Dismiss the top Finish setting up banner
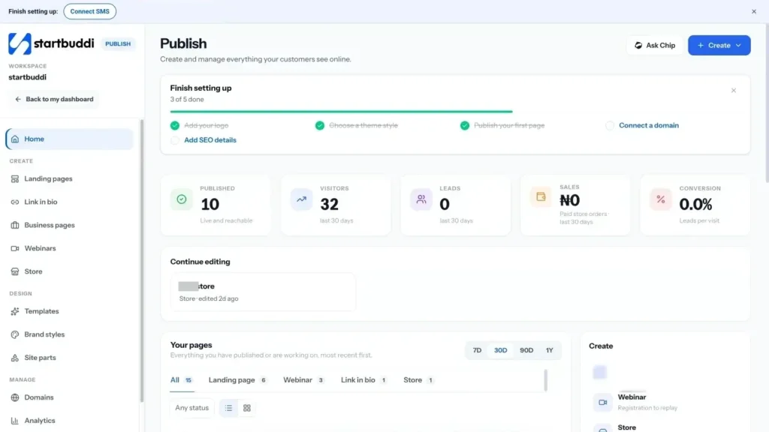This screenshot has width=769, height=432. [754, 11]
